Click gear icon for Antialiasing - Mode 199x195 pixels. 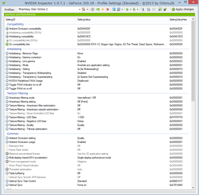(7, 65)
